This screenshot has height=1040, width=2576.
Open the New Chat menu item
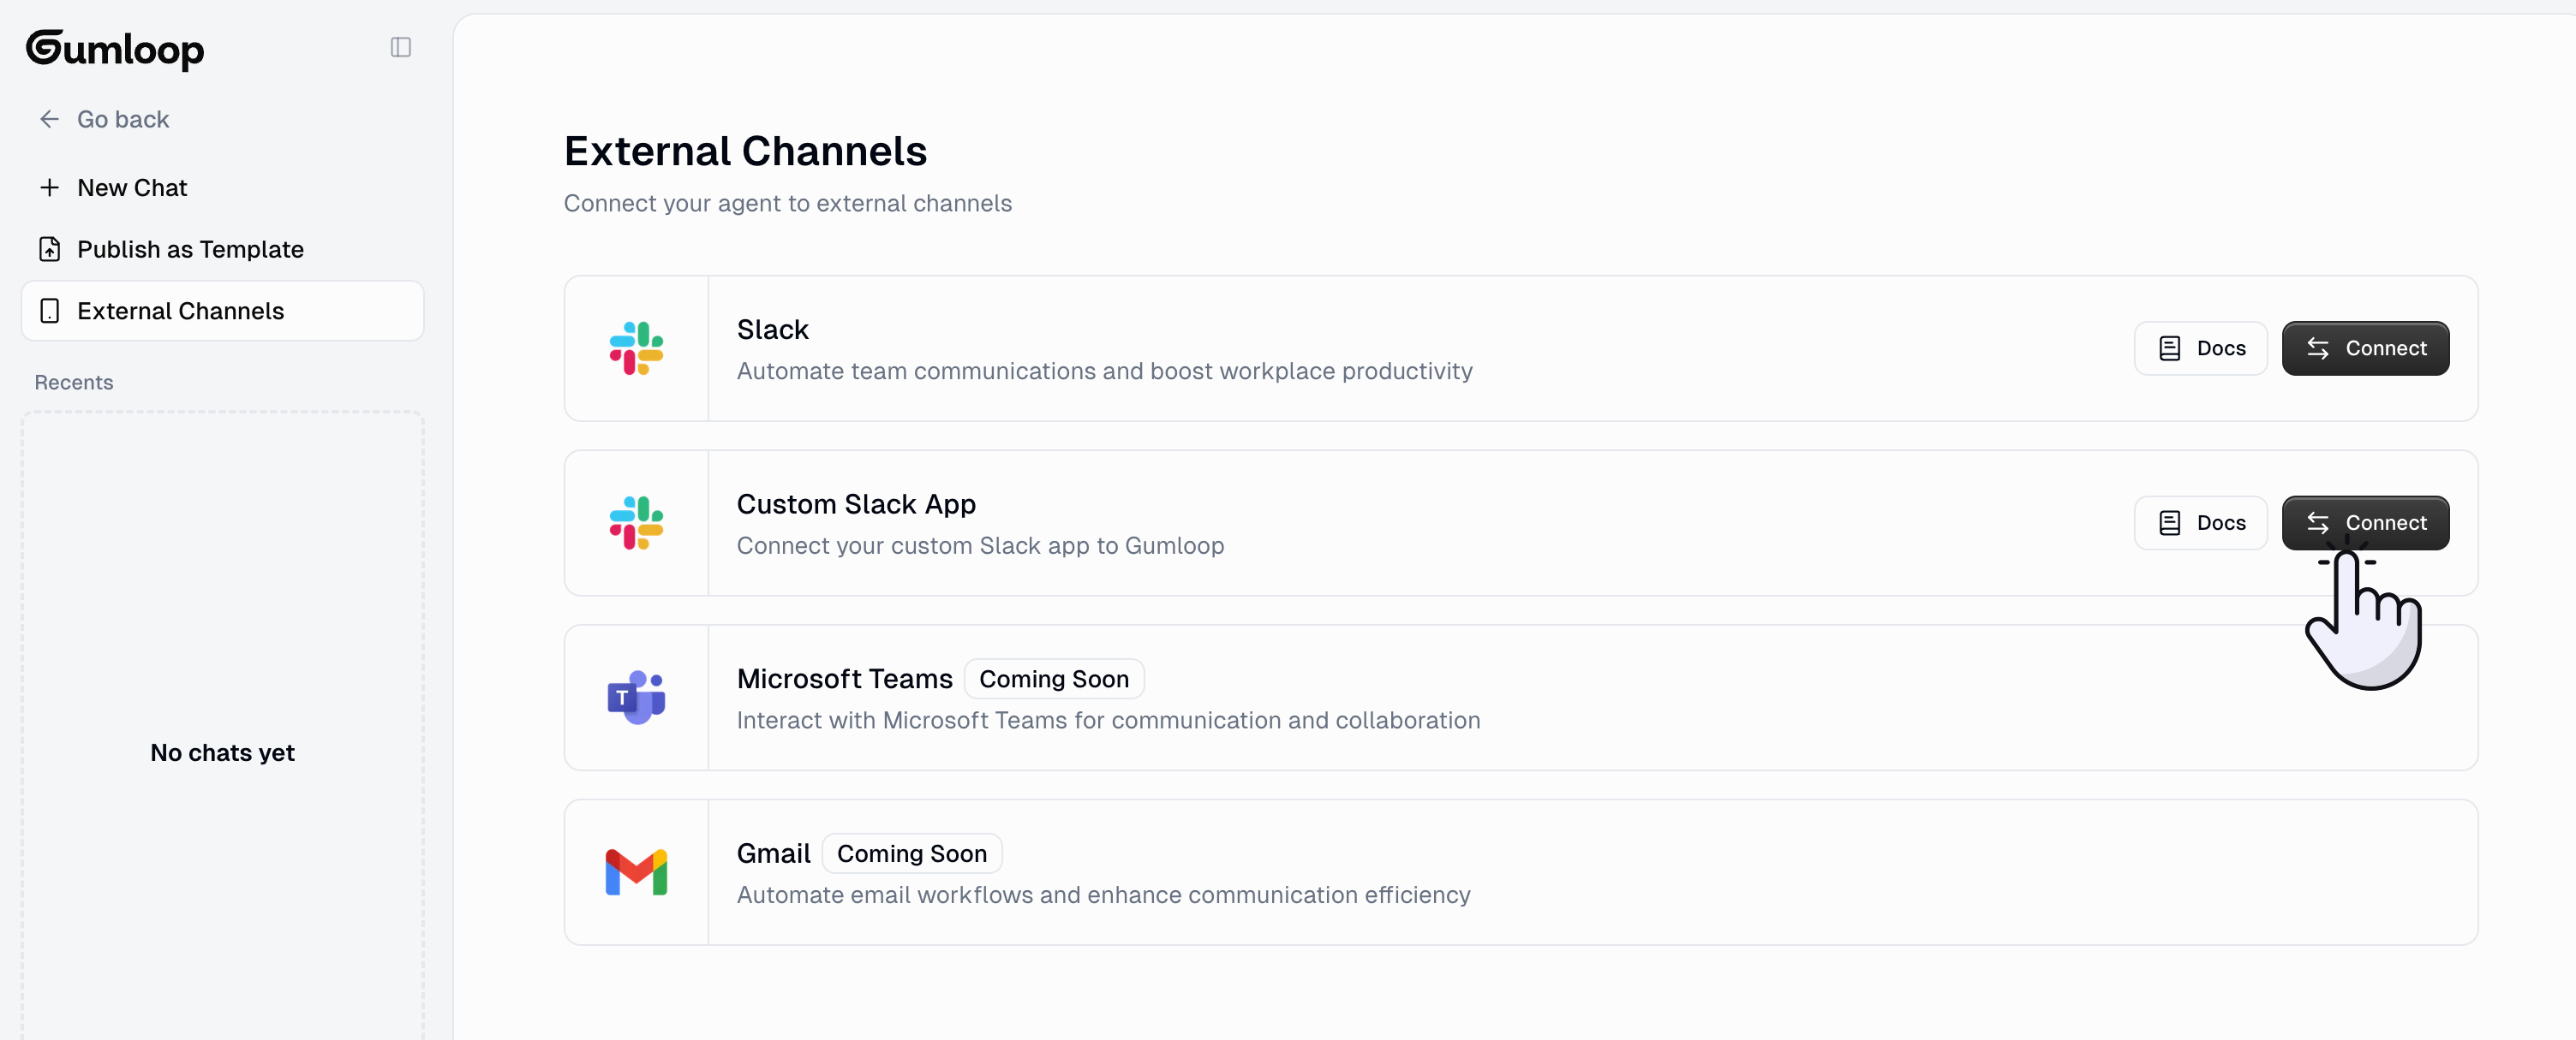click(131, 187)
